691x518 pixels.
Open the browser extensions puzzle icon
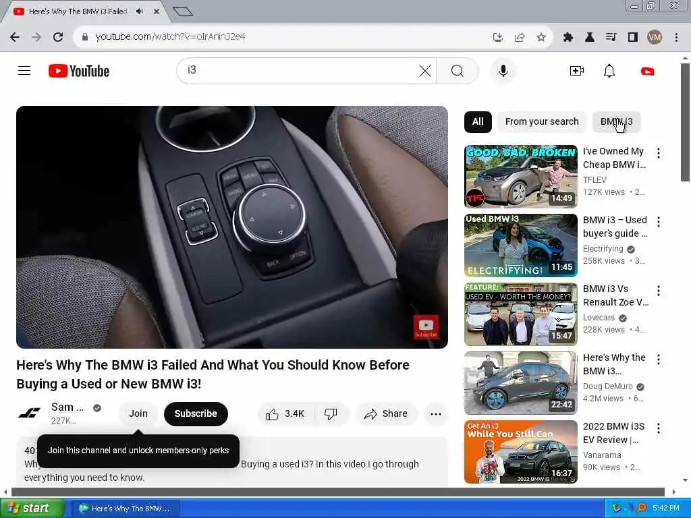pos(568,38)
